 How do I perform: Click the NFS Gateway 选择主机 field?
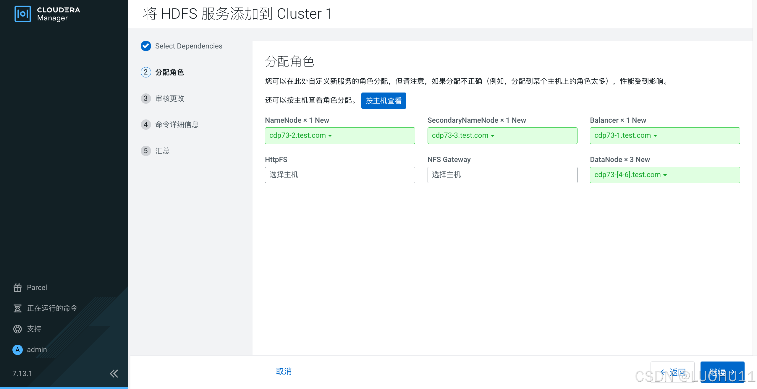pos(502,175)
